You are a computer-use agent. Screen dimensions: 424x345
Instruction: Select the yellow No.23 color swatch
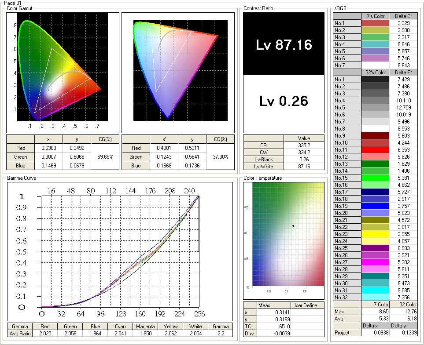coord(375,234)
